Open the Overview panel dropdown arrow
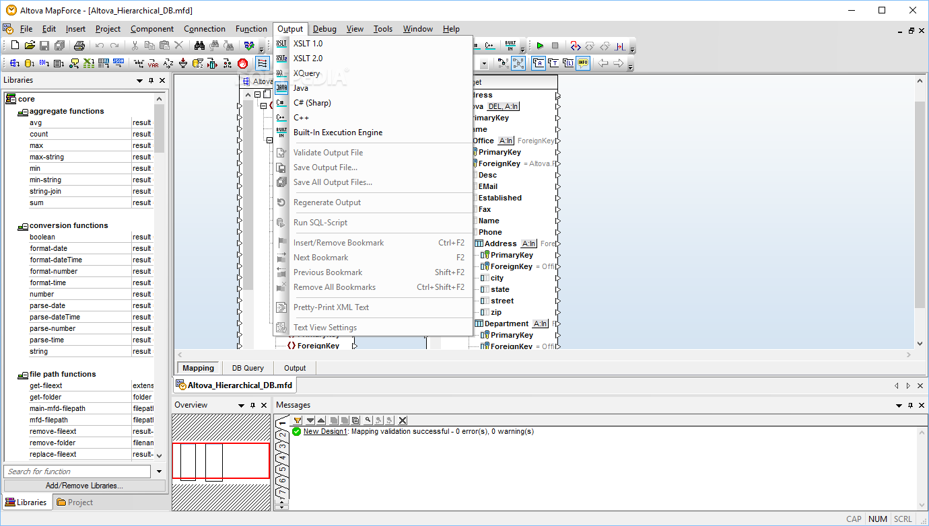The height and width of the screenshot is (526, 929). [x=242, y=406]
